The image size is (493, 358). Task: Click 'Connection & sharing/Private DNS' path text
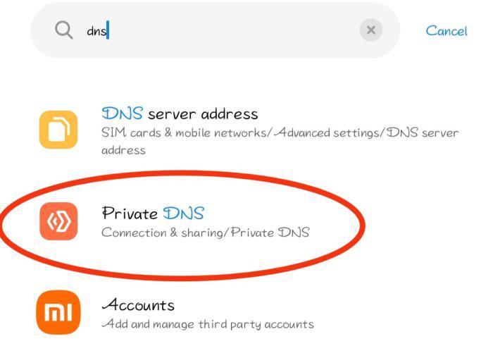click(x=205, y=233)
